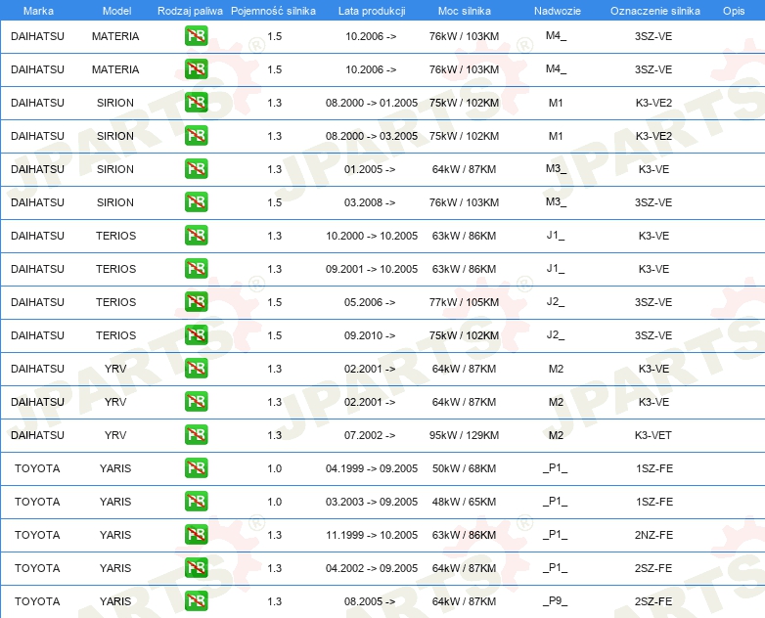Click the '77kW / 105KM' engine power cell
Screen dimensions: 765x618
pos(464,302)
